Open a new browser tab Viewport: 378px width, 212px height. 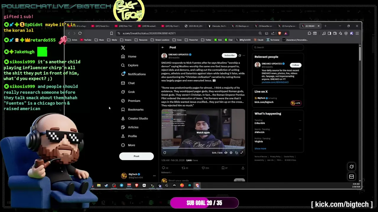[325, 26]
